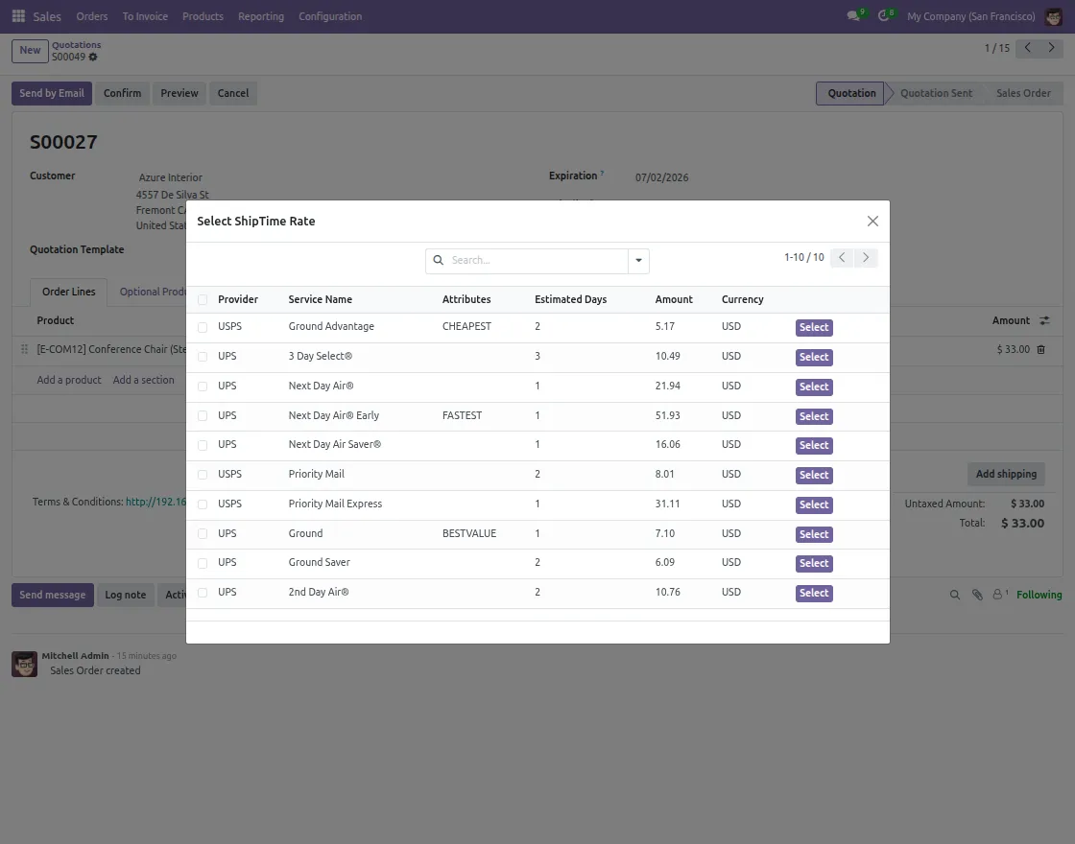
Task: Select the Next Day Air Early rate
Action: 814,416
